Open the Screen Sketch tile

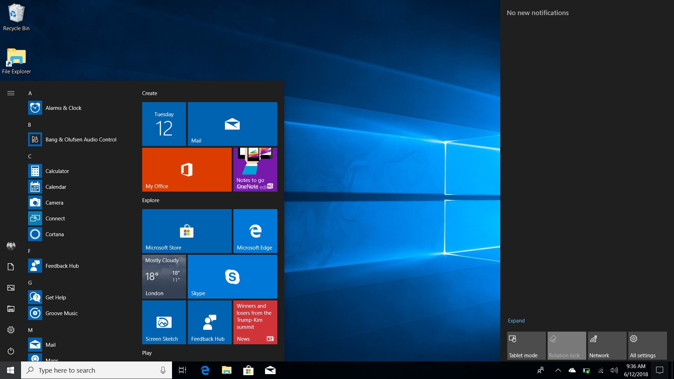click(x=164, y=322)
